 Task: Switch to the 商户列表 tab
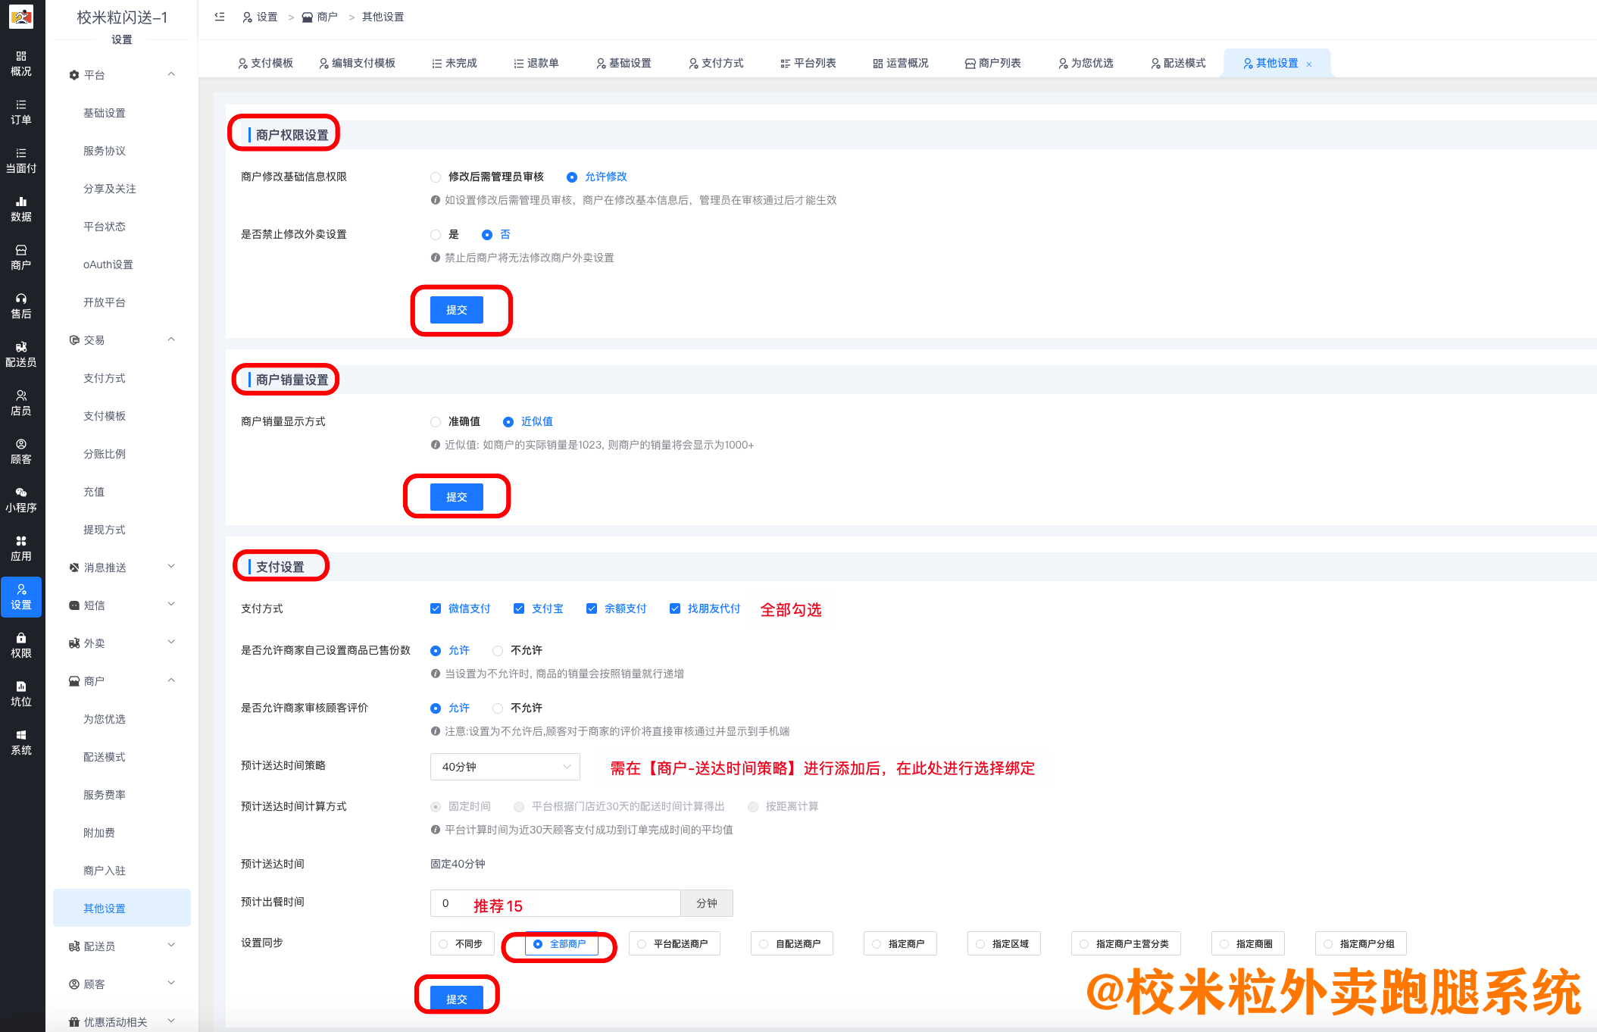992,63
